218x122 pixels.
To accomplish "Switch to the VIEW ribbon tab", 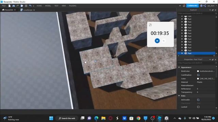I will point(64,6).
